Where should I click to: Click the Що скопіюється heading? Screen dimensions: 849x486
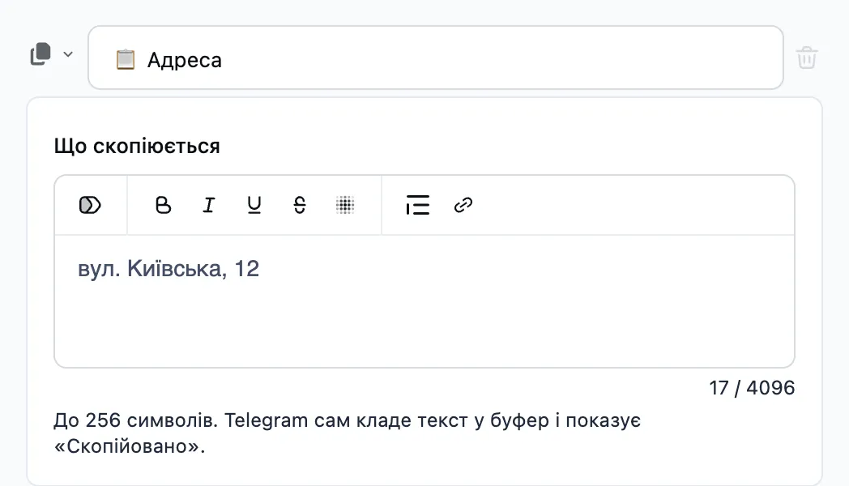click(137, 146)
